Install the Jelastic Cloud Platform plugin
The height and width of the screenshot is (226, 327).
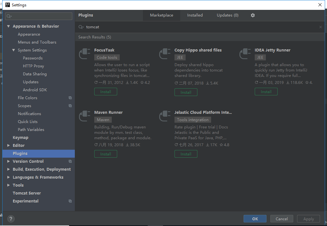[x=186, y=154]
